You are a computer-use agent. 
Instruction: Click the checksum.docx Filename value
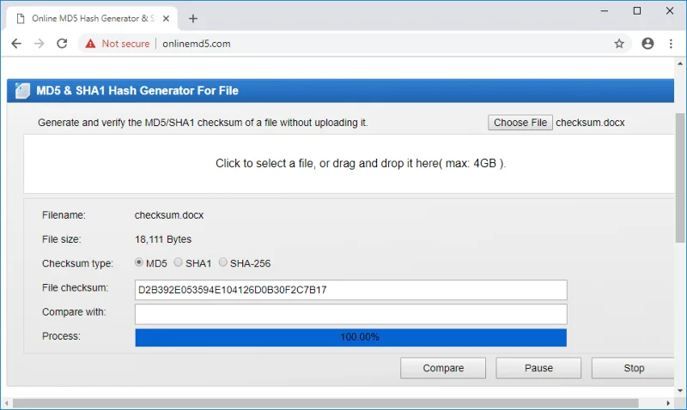pyautogui.click(x=169, y=215)
